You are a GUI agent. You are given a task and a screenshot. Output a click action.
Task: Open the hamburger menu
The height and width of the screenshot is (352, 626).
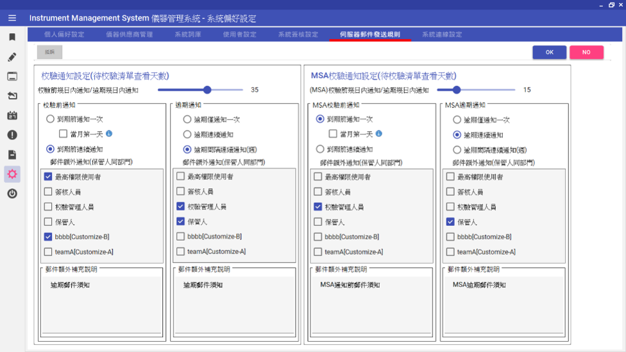(x=12, y=18)
